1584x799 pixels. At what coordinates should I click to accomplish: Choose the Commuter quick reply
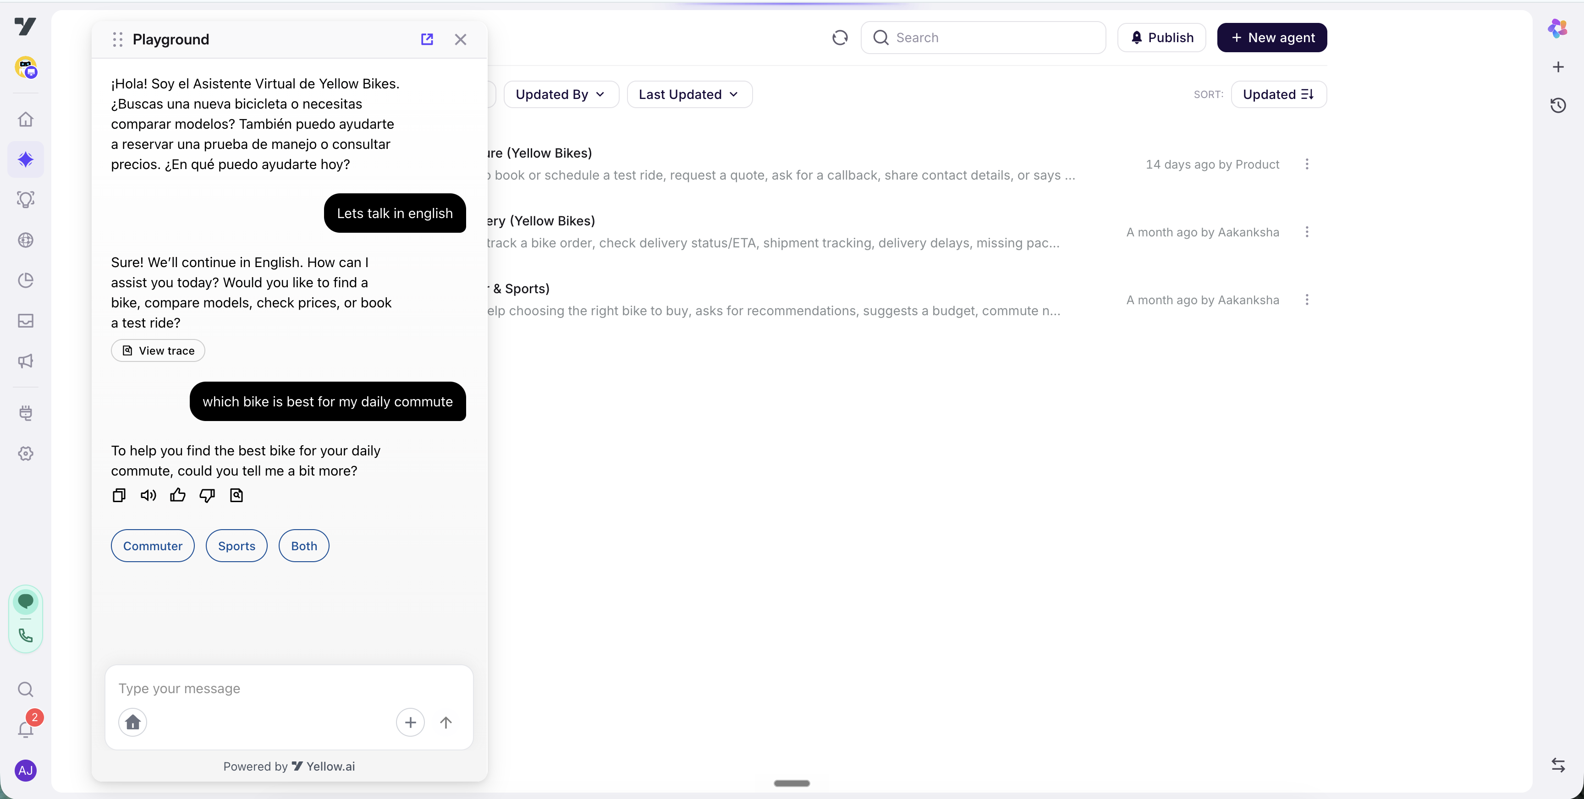coord(153,546)
